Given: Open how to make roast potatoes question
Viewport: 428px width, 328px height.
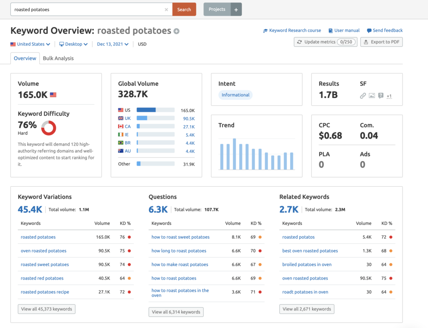Looking at the screenshot, I should point(180,264).
